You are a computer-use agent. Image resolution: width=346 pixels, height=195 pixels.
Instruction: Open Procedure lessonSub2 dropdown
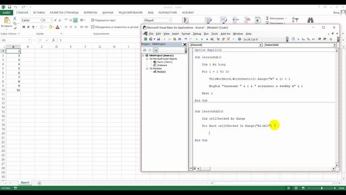click(x=335, y=45)
